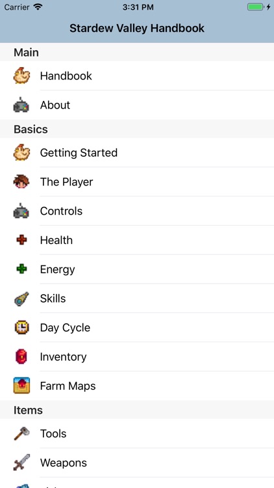Tap the red cross Health icon

click(21, 240)
